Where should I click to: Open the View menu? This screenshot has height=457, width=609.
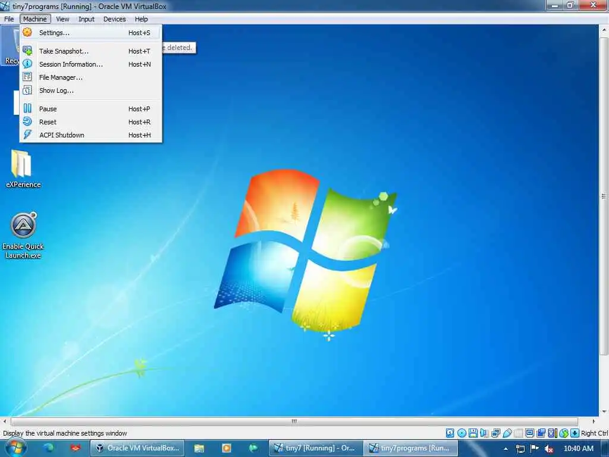pyautogui.click(x=62, y=19)
